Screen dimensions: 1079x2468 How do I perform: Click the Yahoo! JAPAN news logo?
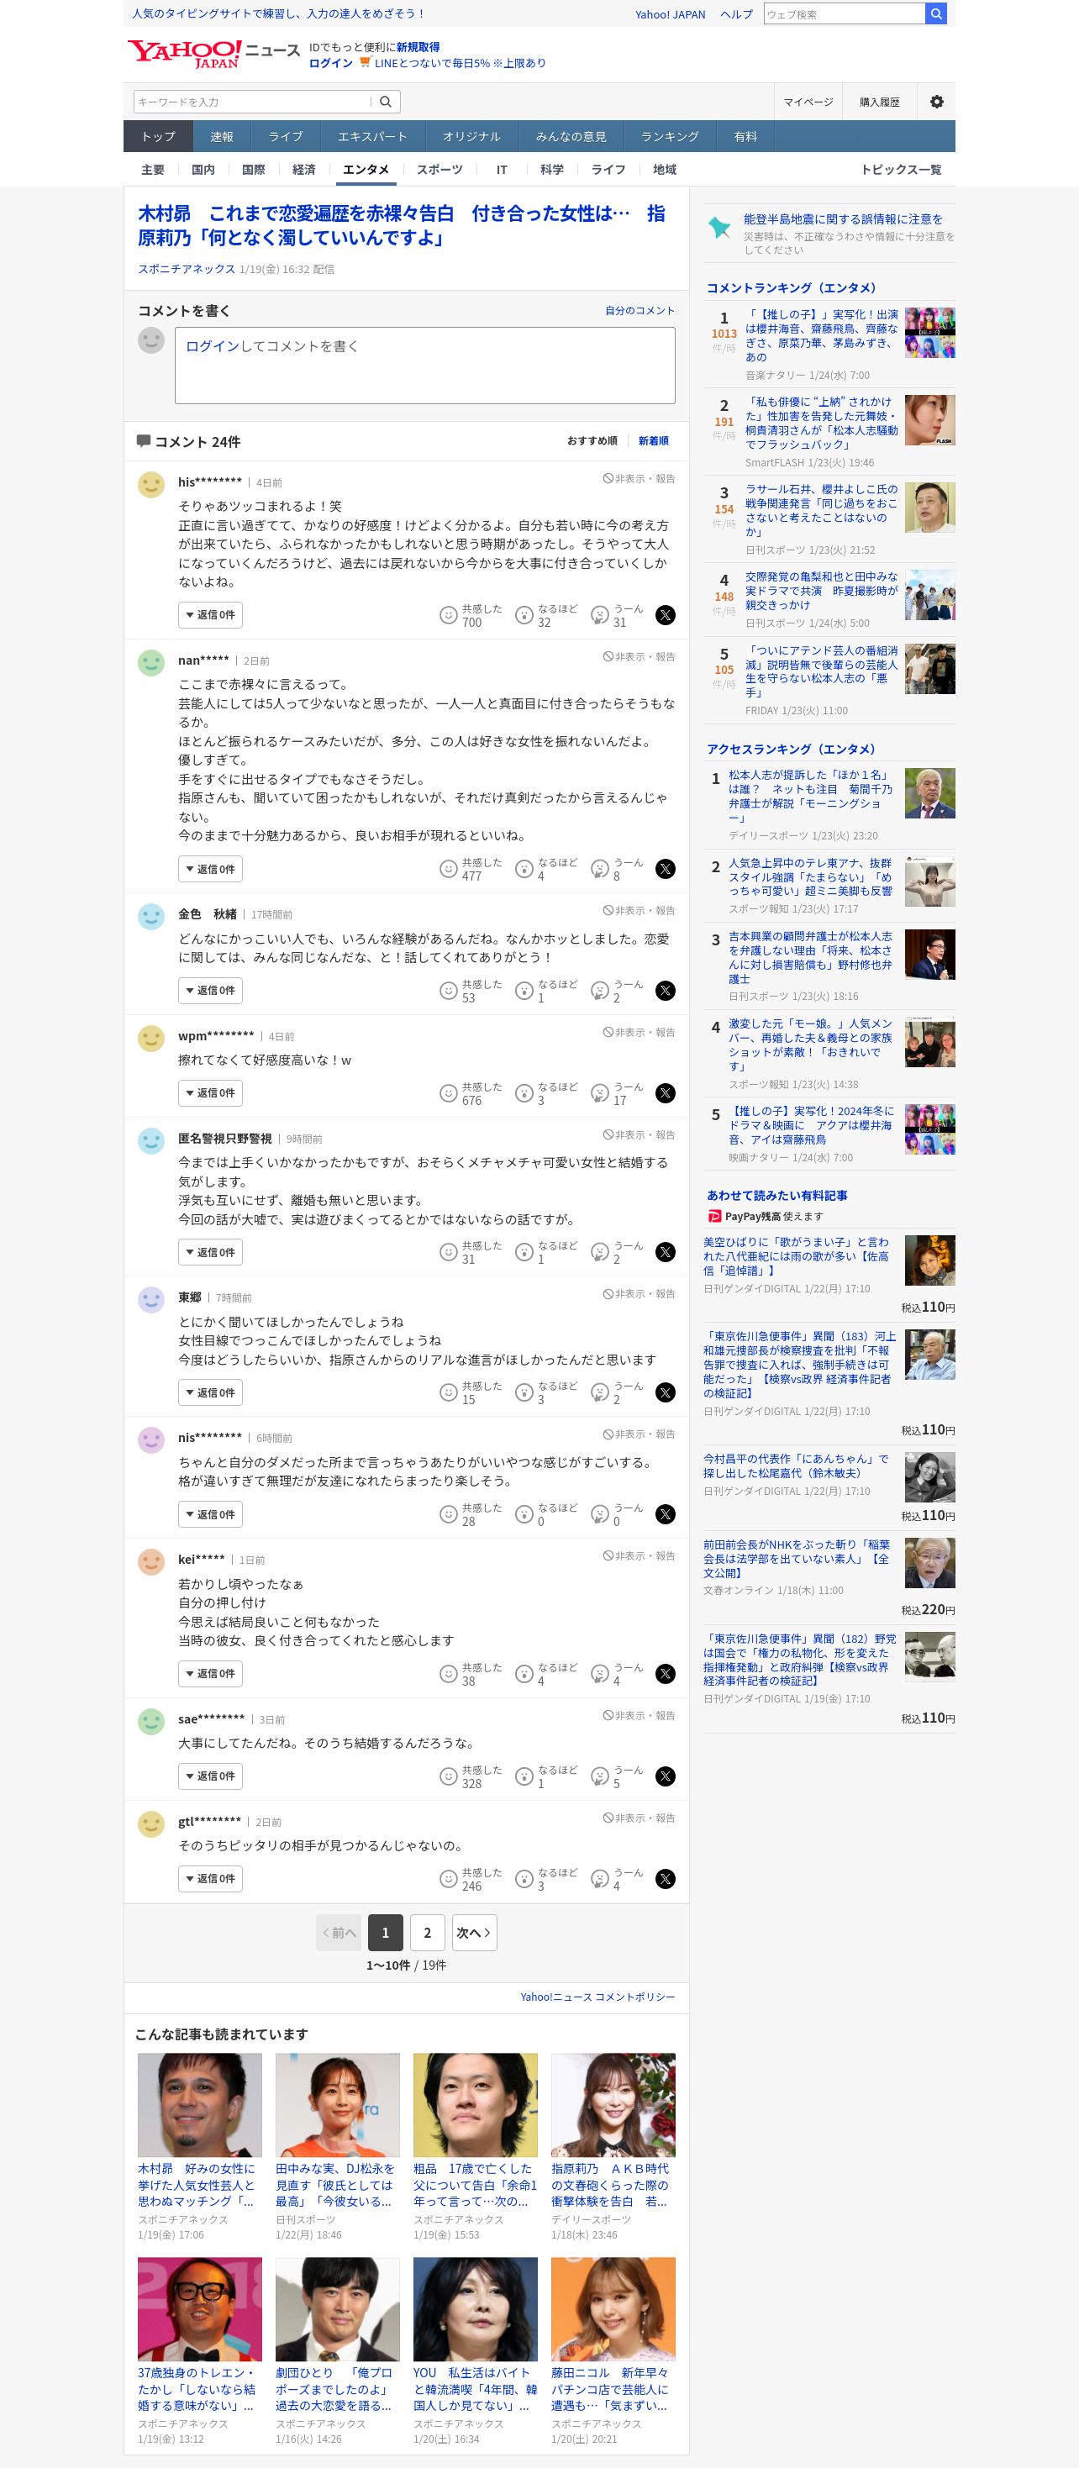pos(213,54)
